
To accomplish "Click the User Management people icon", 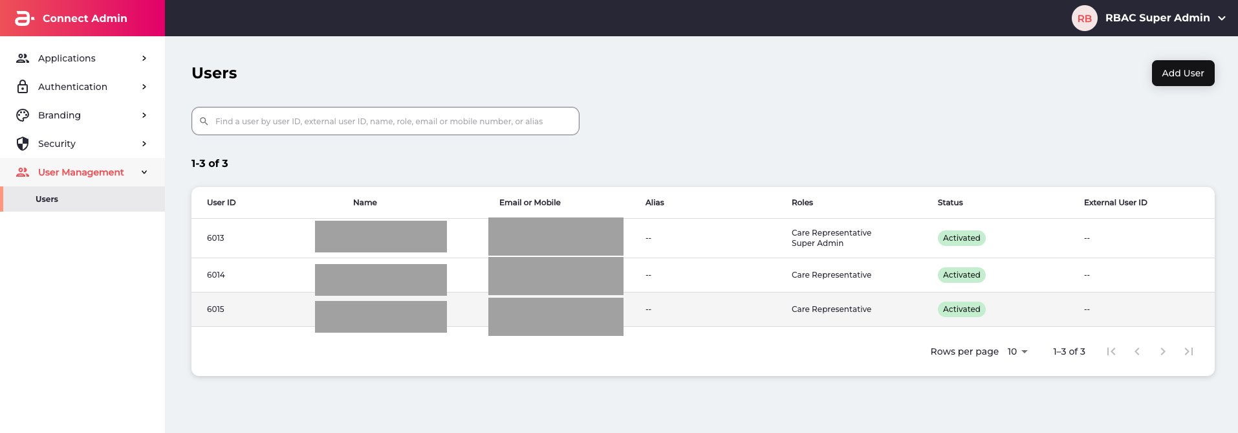I will (23, 172).
